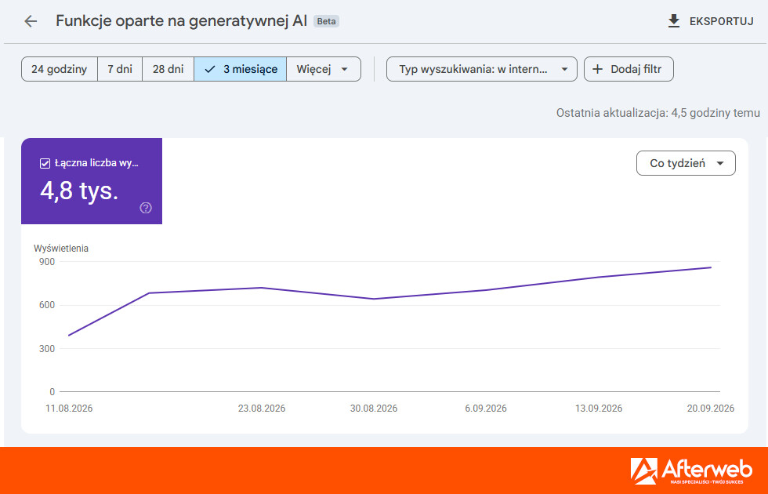Click the 6.09.2026 date label
The width and height of the screenshot is (768, 494).
point(486,409)
